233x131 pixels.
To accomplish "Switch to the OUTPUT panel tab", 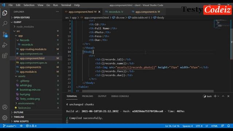I will click(x=102, y=96).
